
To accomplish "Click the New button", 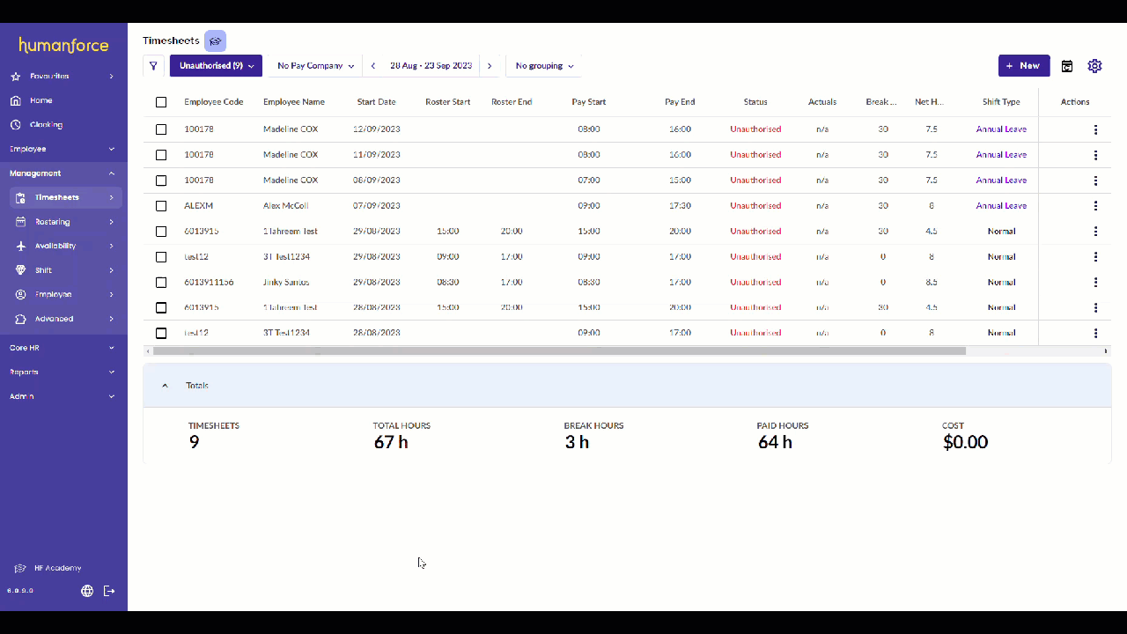I will pyautogui.click(x=1023, y=66).
